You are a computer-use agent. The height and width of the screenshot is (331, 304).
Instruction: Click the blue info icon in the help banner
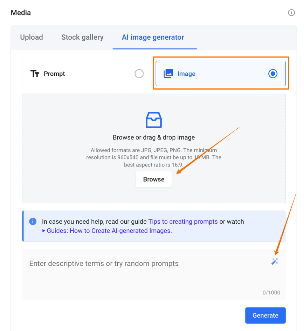coord(33,221)
